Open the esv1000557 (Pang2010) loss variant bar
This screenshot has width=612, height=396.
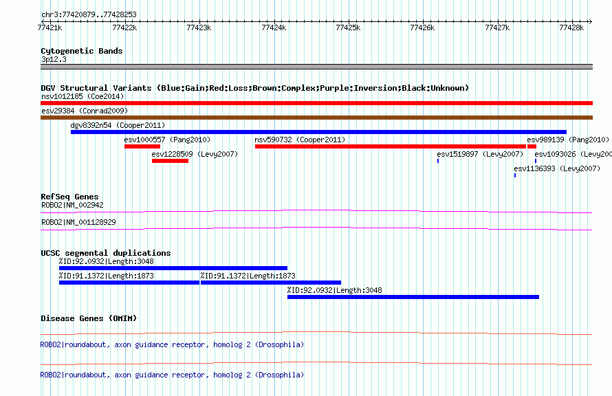coord(142,146)
